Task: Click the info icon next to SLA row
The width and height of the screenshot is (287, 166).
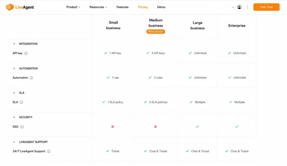Action: tap(21, 102)
